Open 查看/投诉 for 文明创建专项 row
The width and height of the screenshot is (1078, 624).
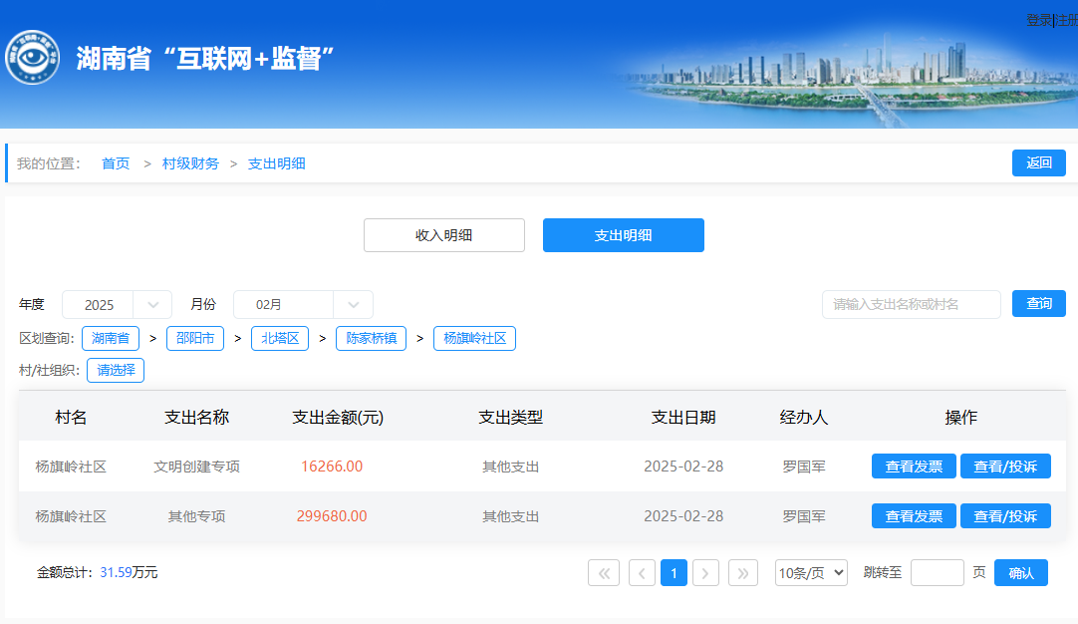pyautogui.click(x=1005, y=467)
